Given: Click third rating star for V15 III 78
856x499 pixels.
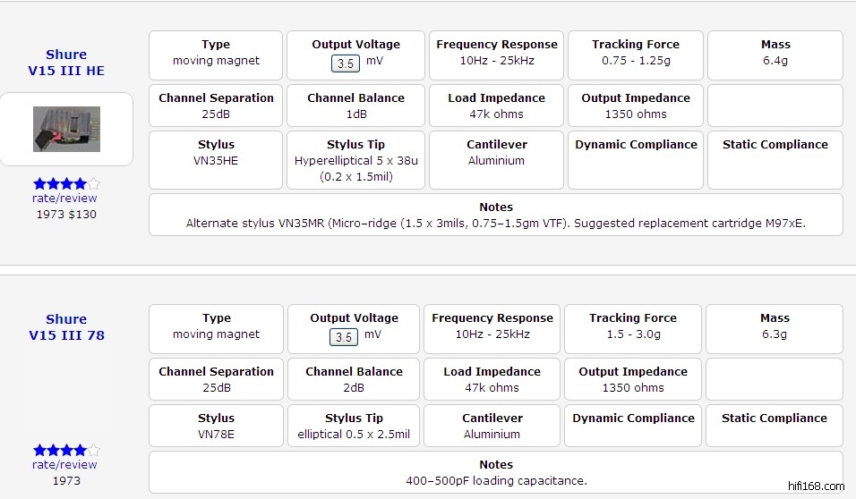Looking at the screenshot, I should tap(66, 450).
